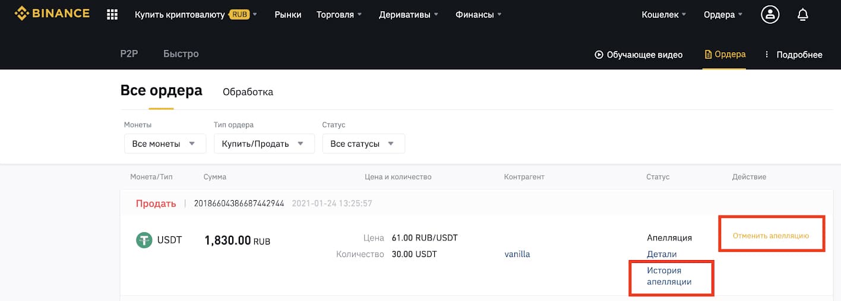Click the Сумма column header

coord(214,177)
